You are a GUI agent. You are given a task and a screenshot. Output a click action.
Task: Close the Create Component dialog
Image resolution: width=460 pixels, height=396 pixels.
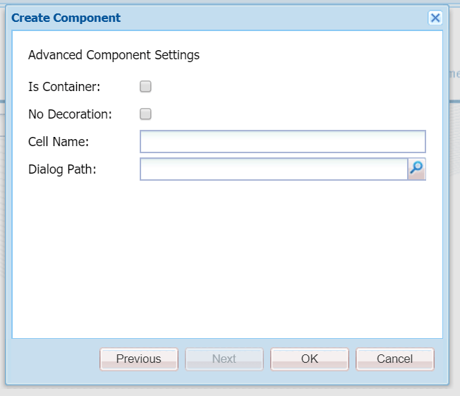pos(435,18)
